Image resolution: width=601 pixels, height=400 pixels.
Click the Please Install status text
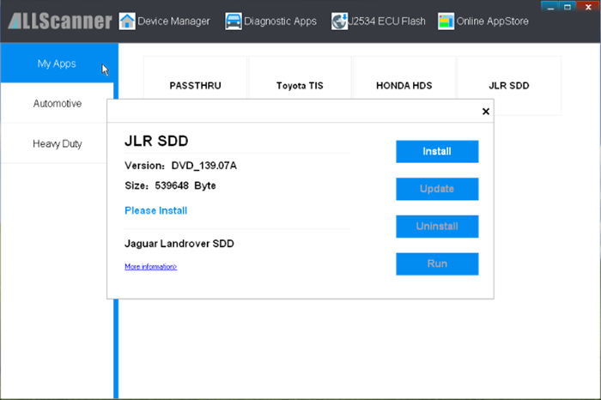pos(155,210)
